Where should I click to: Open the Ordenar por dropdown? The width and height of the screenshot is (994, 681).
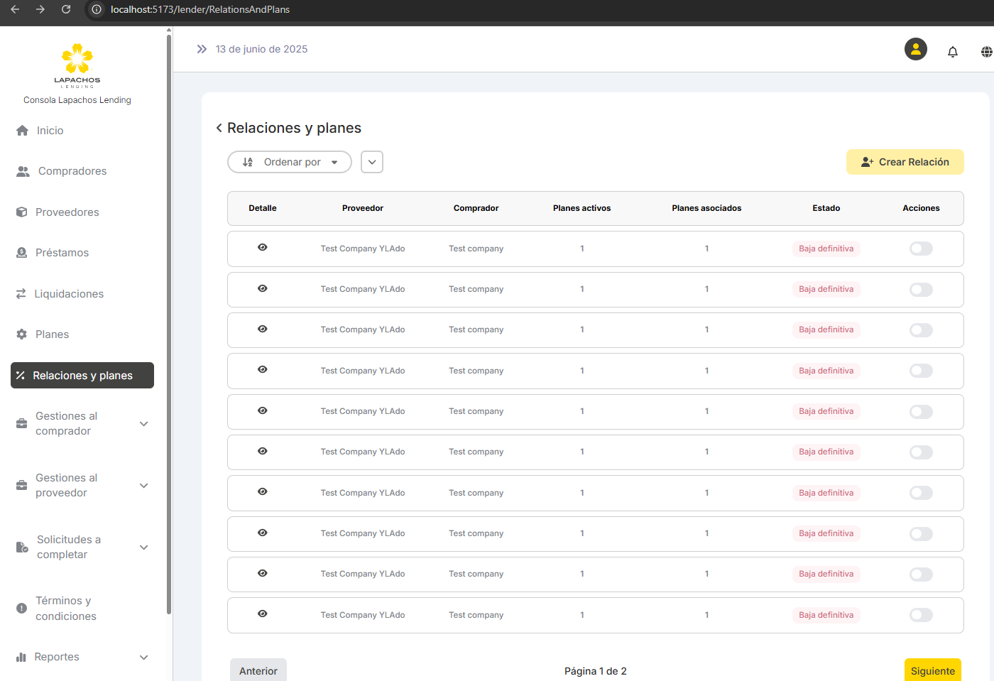[x=290, y=162]
